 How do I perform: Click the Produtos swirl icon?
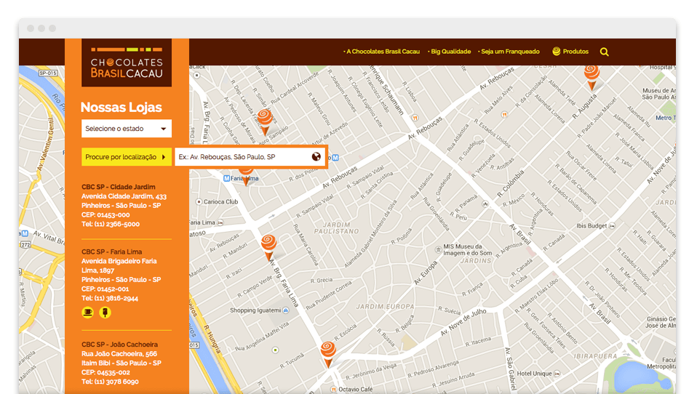(556, 52)
